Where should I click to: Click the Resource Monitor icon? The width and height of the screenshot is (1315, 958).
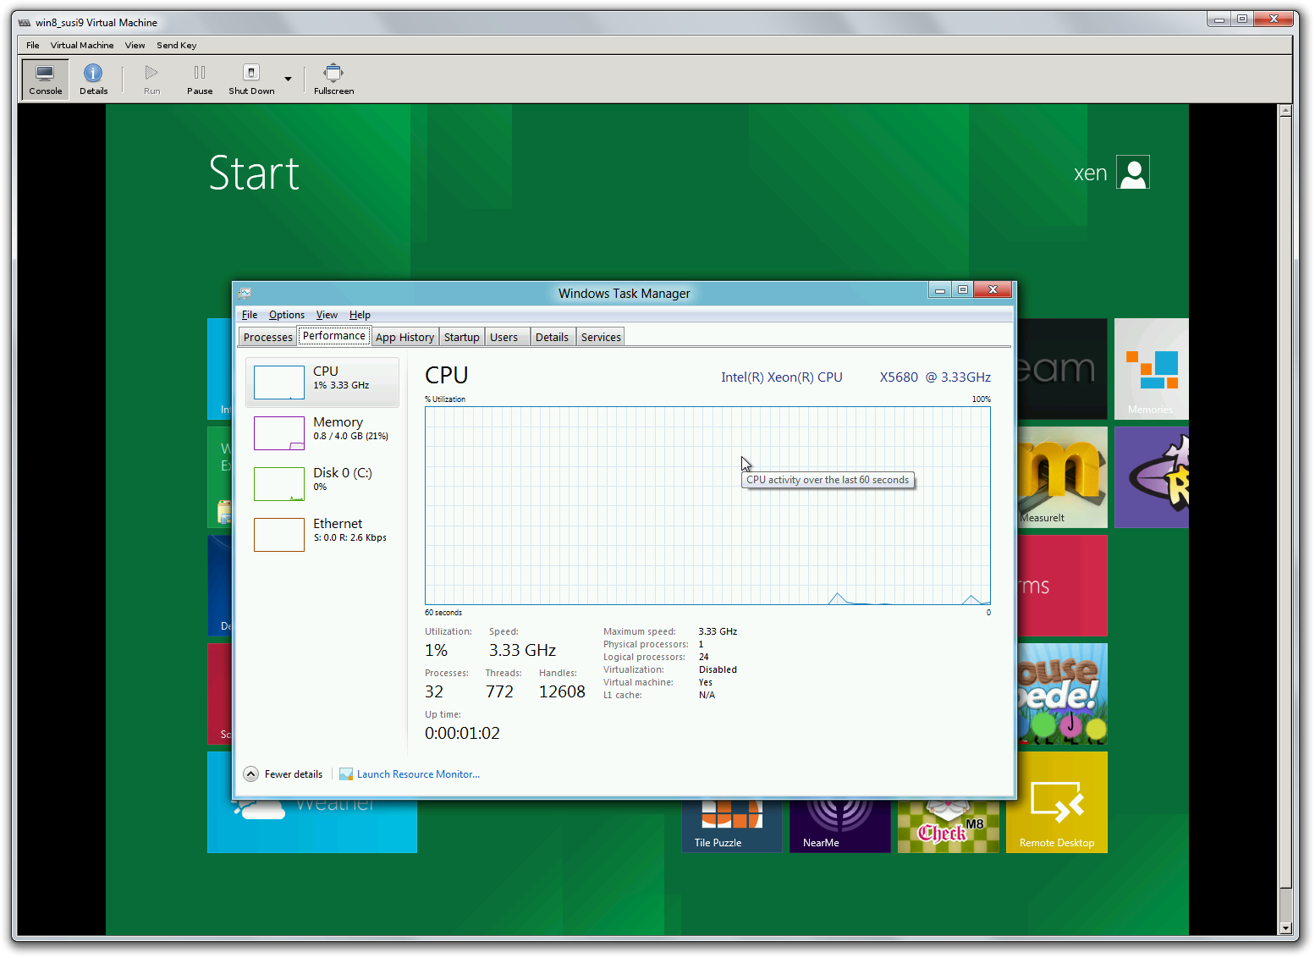click(x=346, y=774)
